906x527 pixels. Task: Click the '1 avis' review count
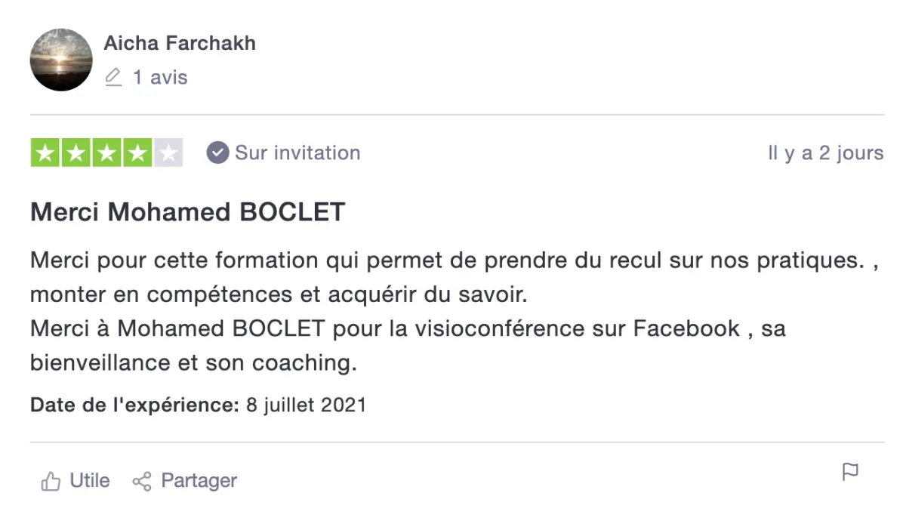tap(160, 77)
